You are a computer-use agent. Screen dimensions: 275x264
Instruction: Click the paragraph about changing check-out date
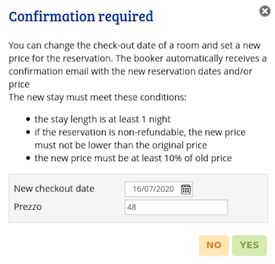[137, 65]
